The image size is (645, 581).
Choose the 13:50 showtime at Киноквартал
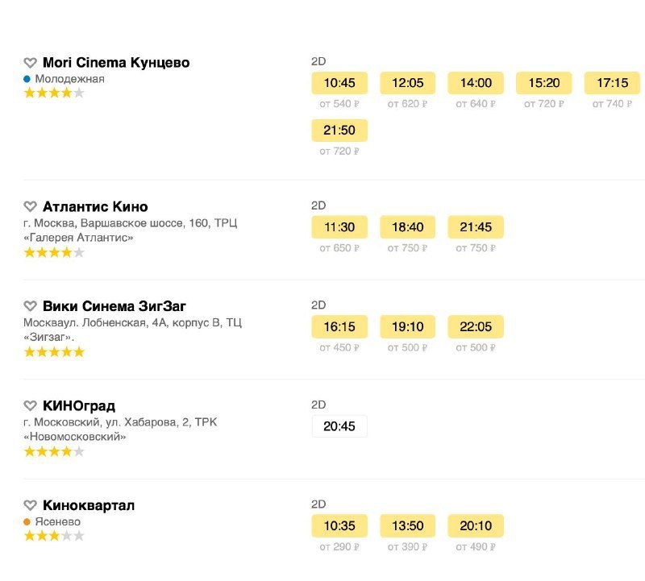coord(407,526)
